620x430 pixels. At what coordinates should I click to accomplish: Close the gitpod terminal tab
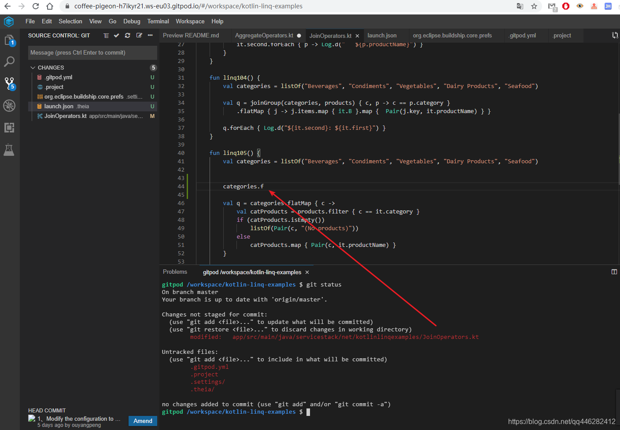click(307, 272)
